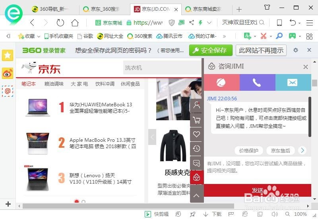
Task: Click the horizontal page scrollbar
Action: [x=128, y=206]
